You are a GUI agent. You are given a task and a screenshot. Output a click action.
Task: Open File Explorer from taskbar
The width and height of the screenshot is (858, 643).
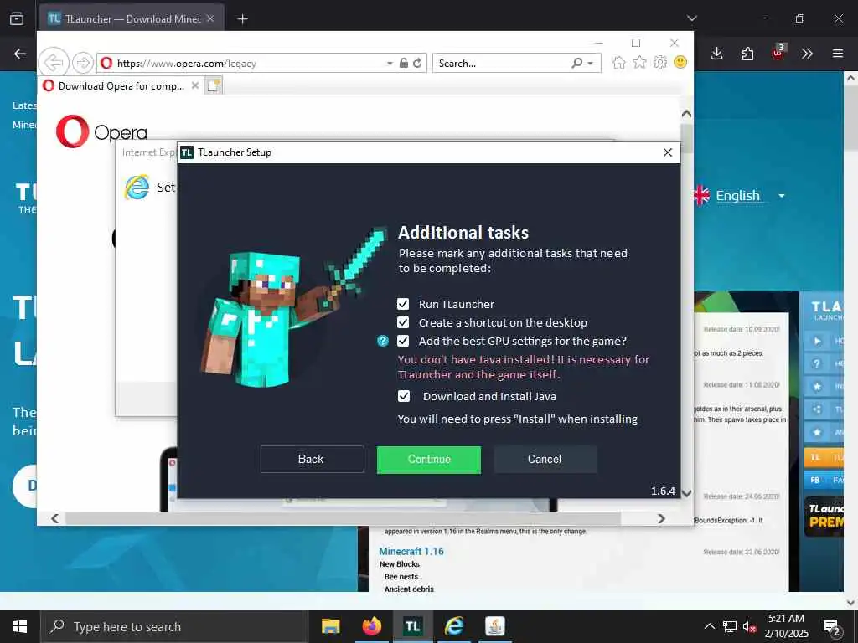pyautogui.click(x=330, y=626)
